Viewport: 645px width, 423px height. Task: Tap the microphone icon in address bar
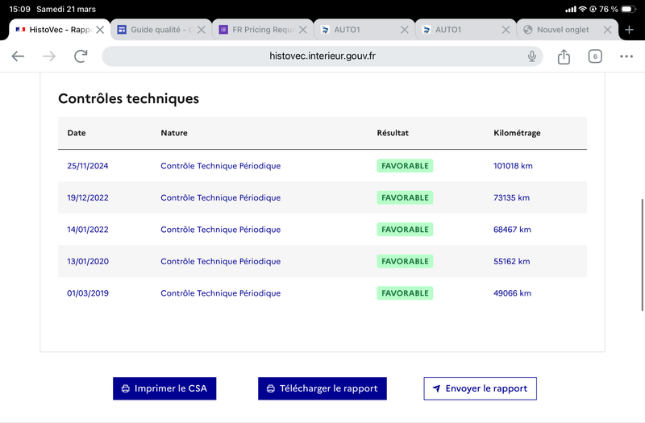click(532, 56)
